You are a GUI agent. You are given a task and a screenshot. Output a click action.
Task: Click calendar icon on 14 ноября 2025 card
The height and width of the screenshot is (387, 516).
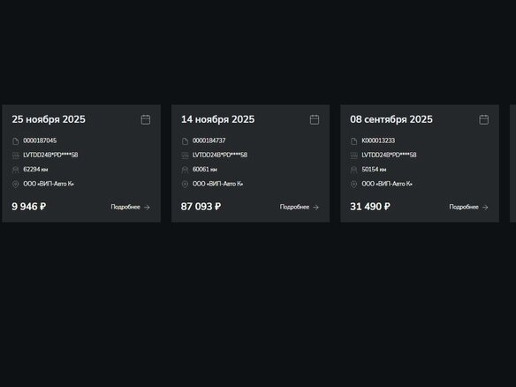click(315, 119)
